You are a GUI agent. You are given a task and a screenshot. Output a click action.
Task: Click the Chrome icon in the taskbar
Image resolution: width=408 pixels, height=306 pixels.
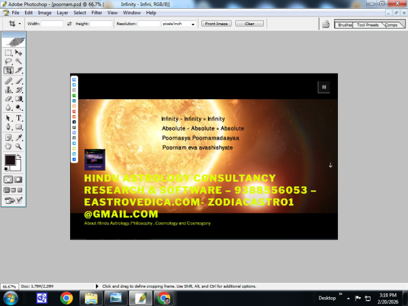66,298
